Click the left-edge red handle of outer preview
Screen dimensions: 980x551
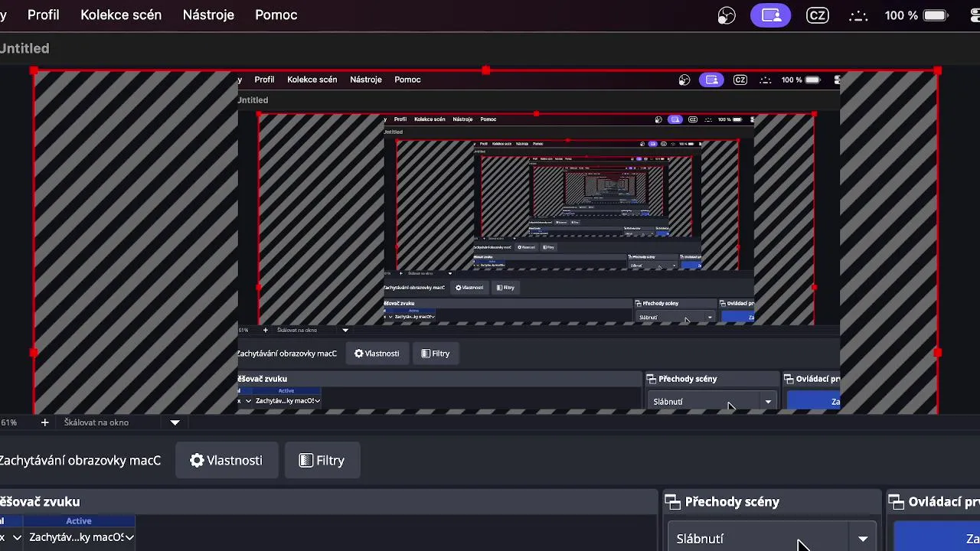(x=34, y=353)
